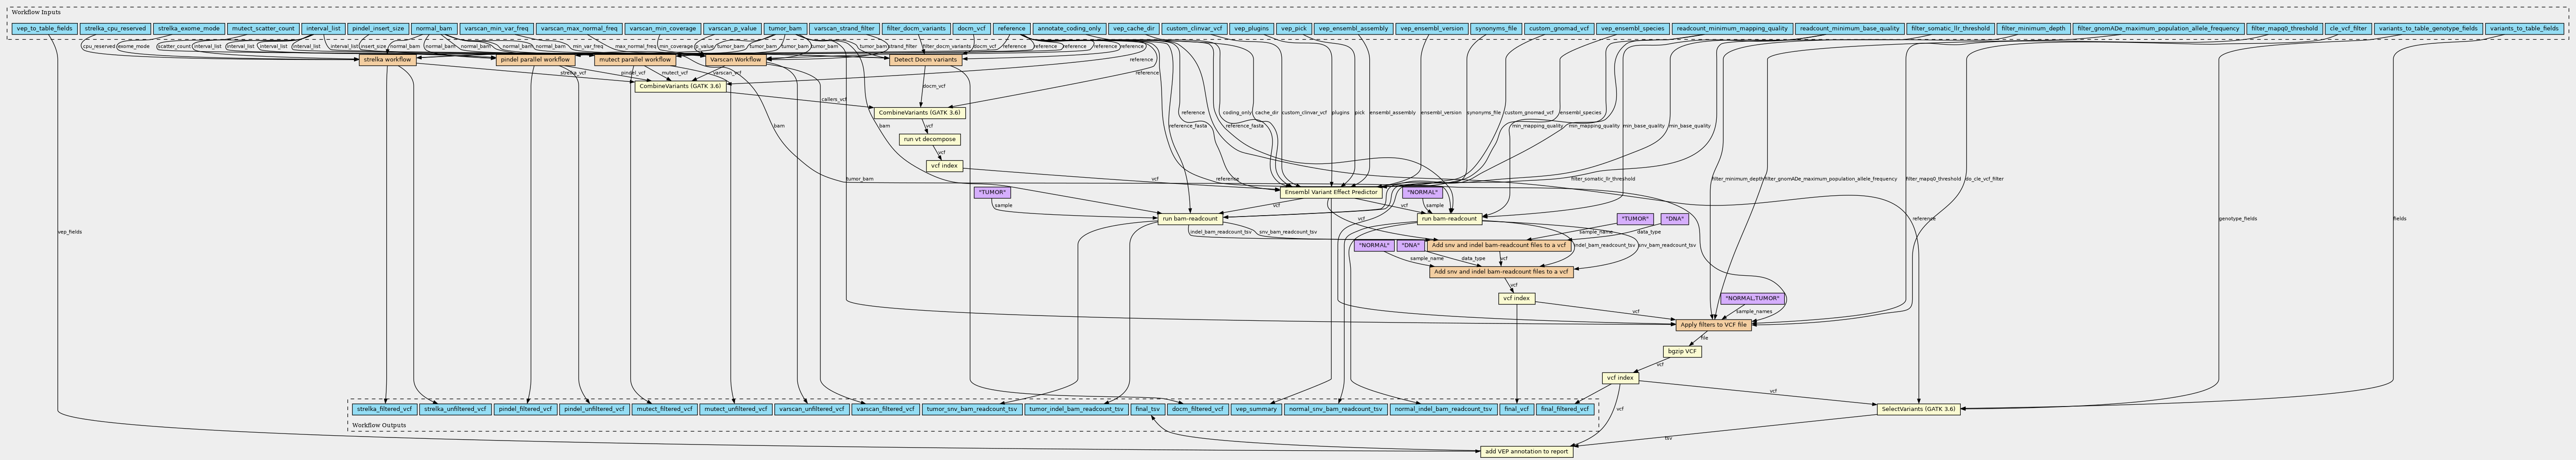This screenshot has height=460, width=2576.
Task: Select the blue docm_vcf input box
Action: point(971,29)
